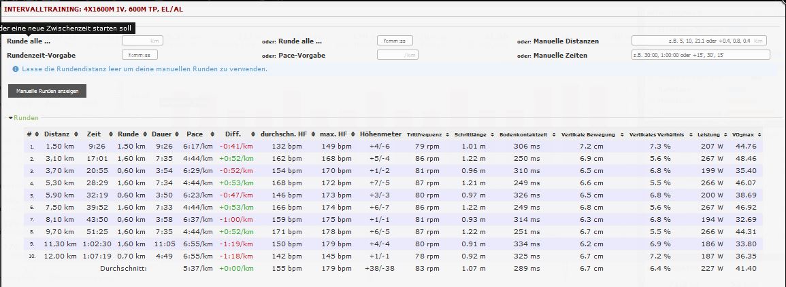Sort laps by the Trittfrequenz column

click(x=425, y=134)
